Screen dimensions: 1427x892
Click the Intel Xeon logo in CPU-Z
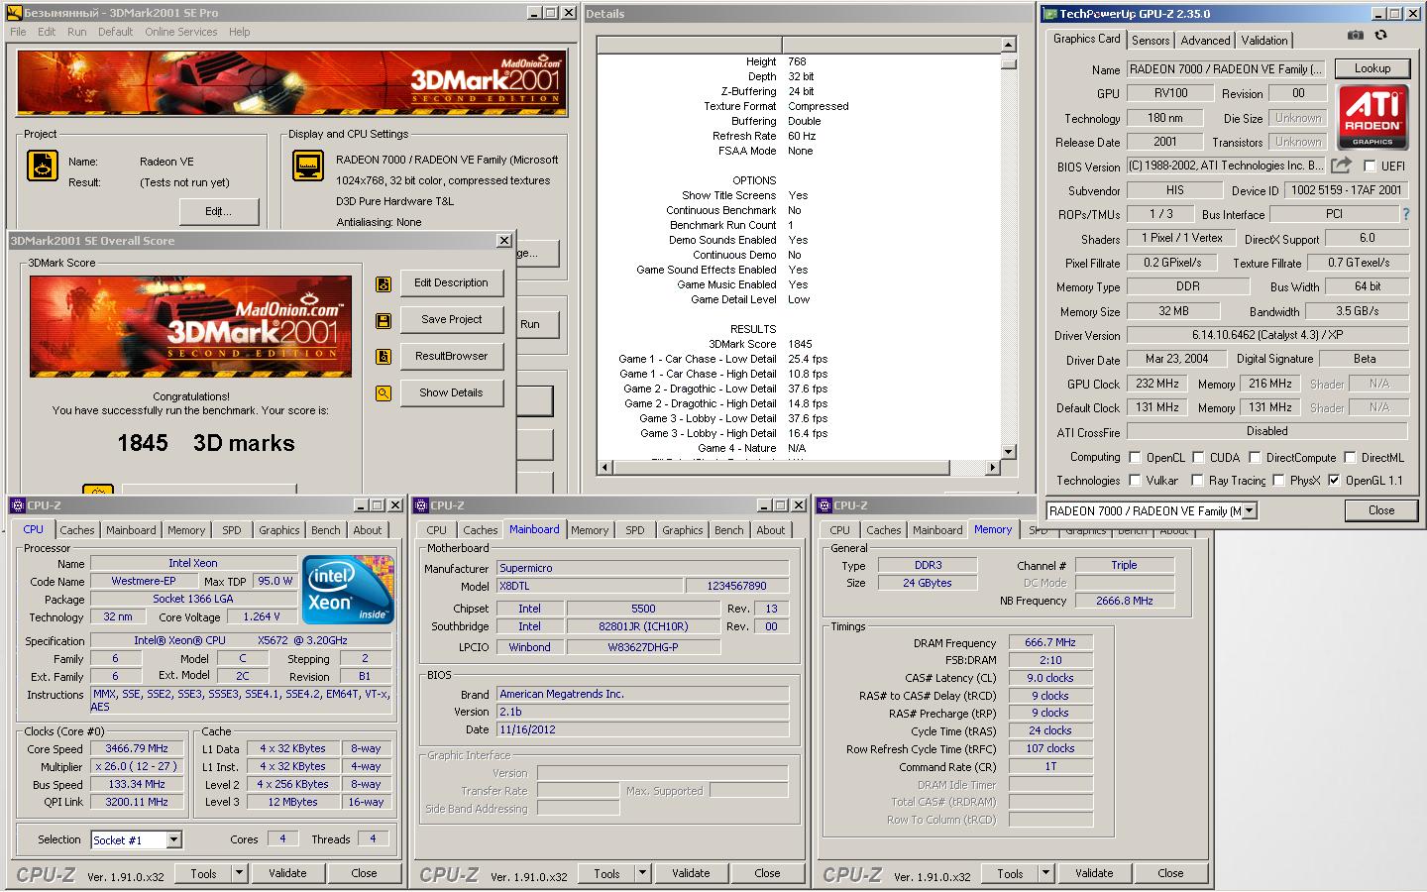pyautogui.click(x=348, y=590)
